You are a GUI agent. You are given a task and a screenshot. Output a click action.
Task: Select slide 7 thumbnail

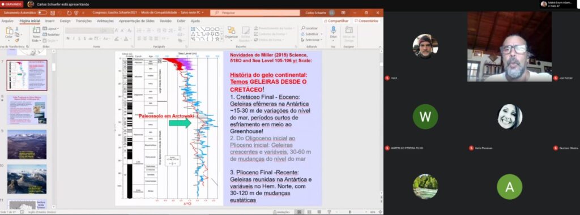click(27, 75)
